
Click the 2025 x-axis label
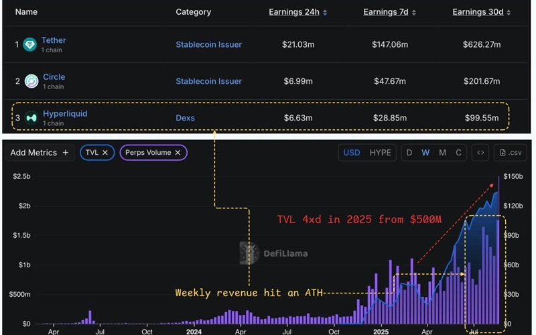click(381, 332)
